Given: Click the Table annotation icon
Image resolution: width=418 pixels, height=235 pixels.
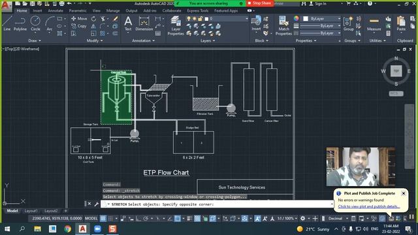Looking at the screenshot, I should click(x=158, y=33).
